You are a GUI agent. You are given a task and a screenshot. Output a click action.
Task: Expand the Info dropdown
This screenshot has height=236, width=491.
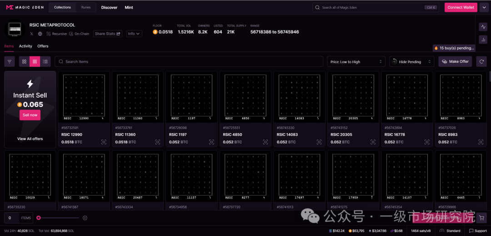pos(134,34)
